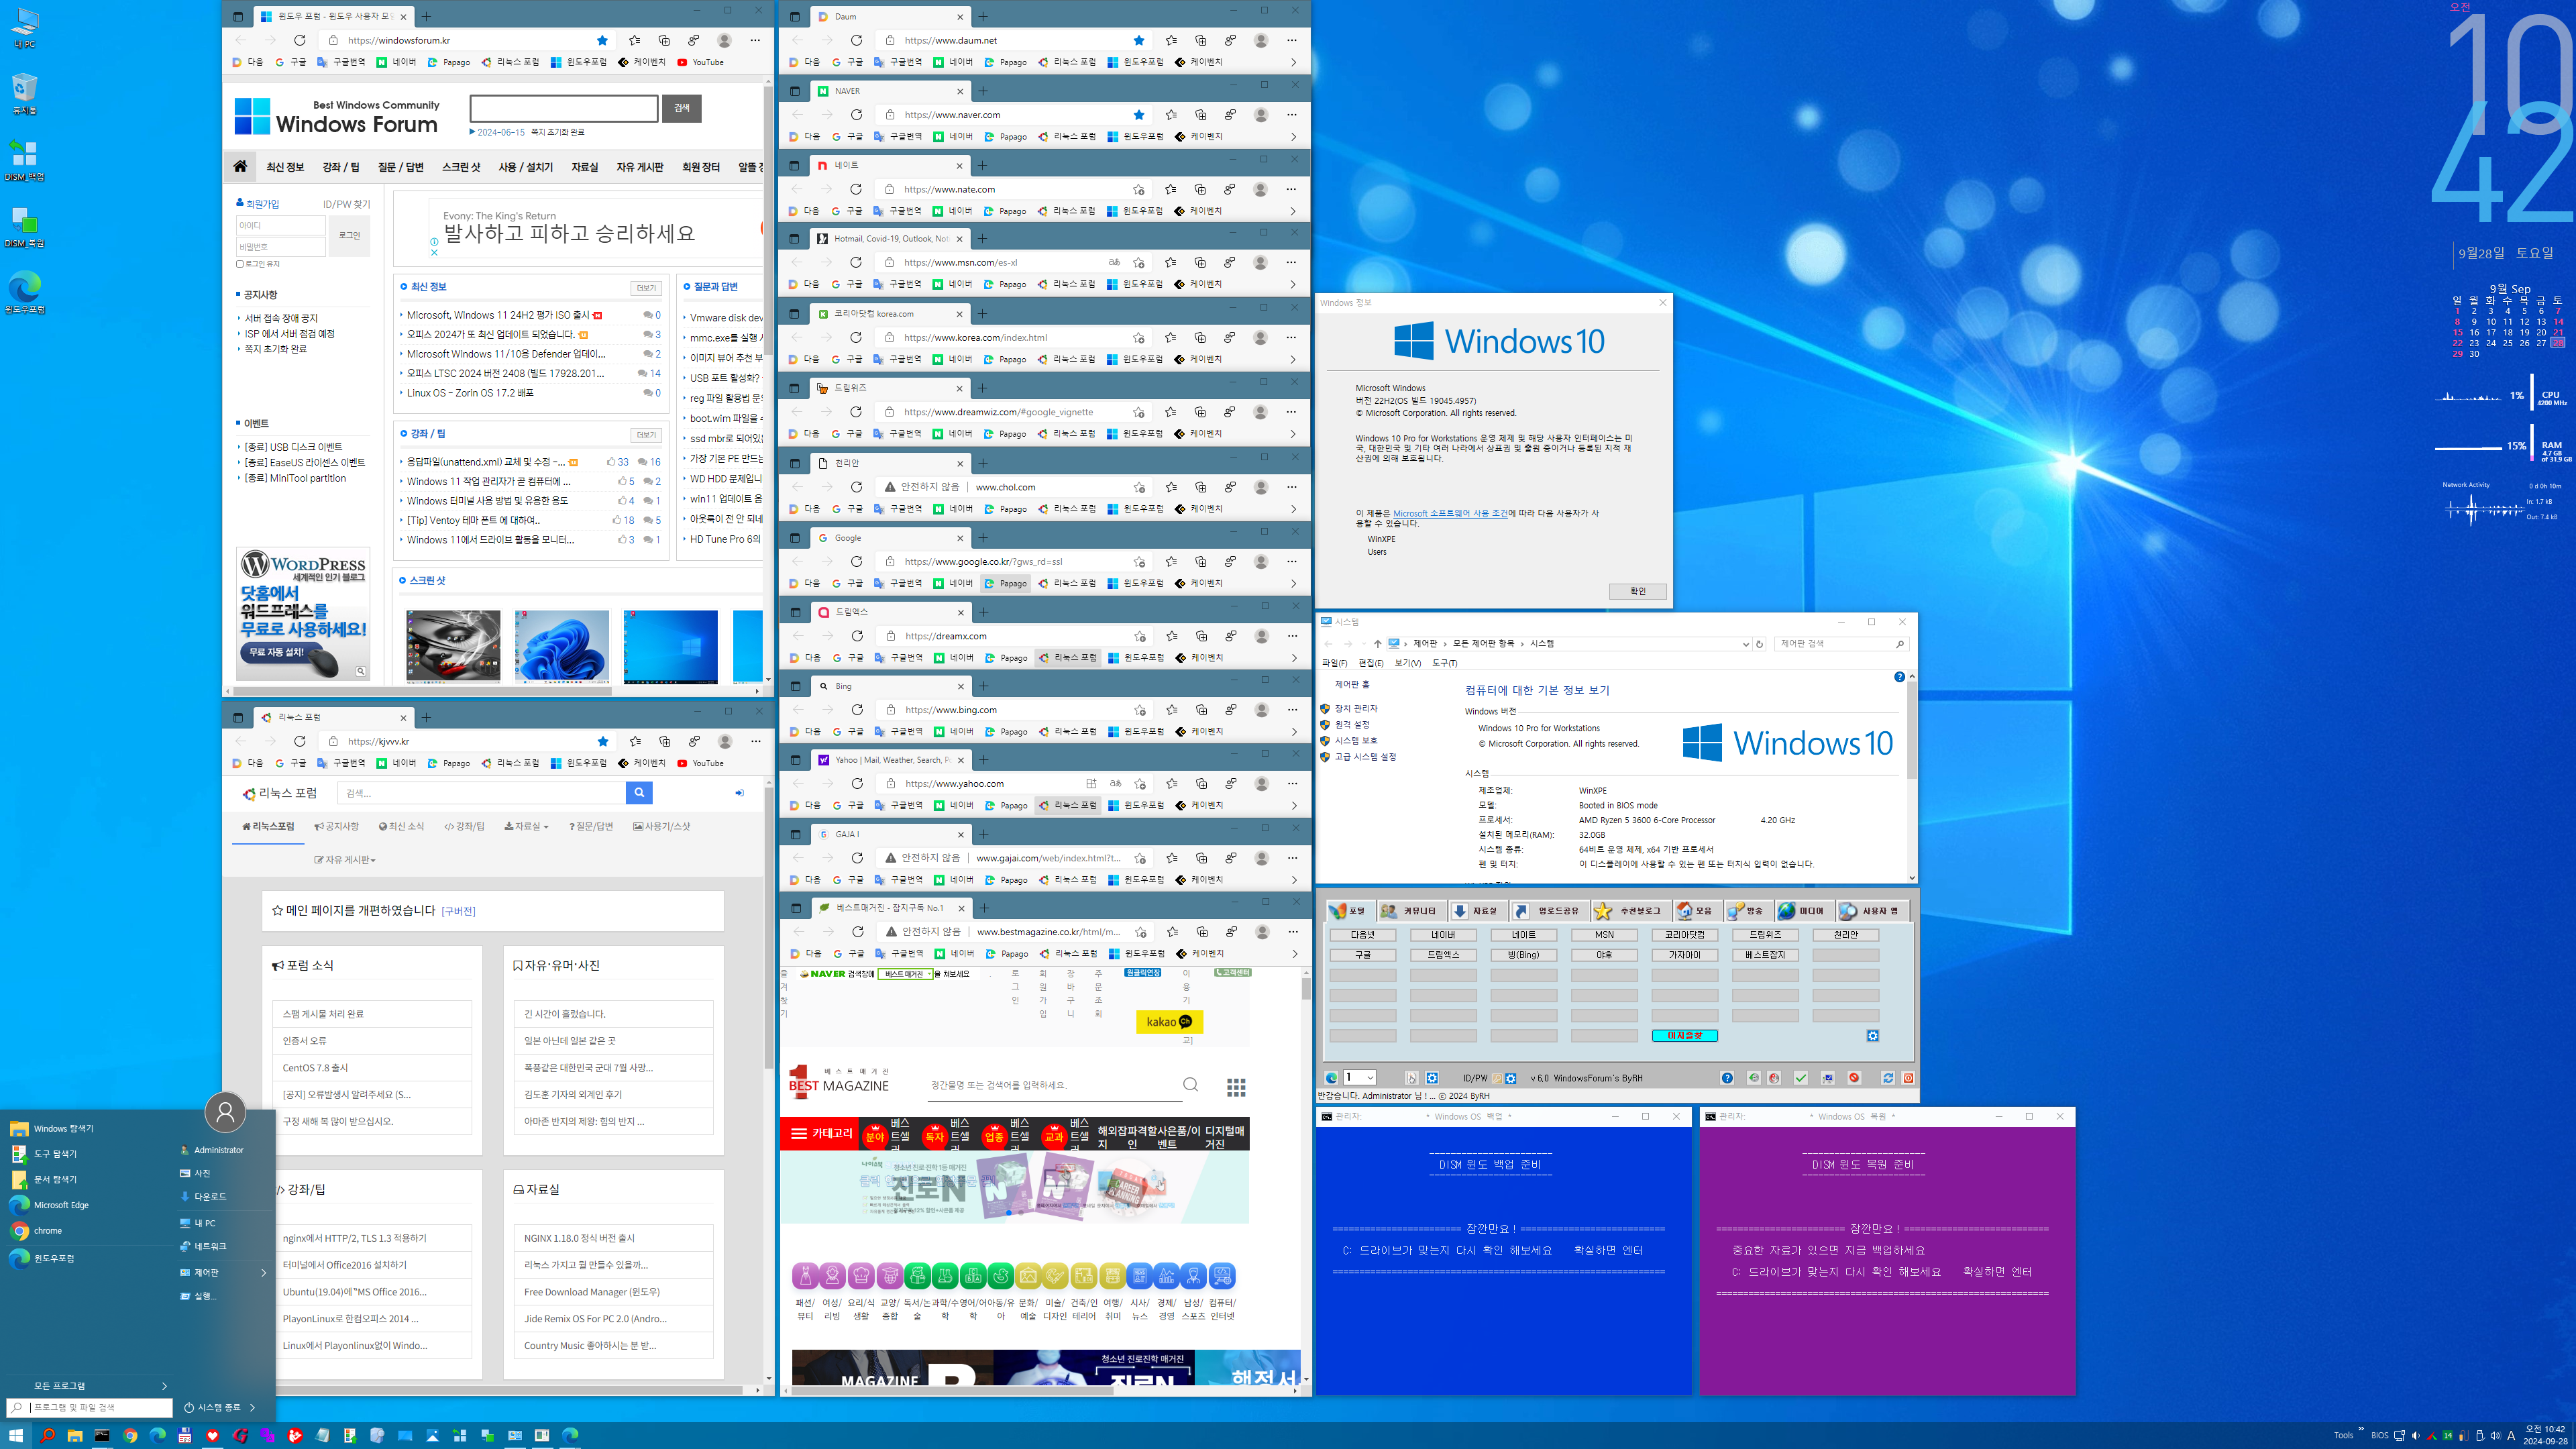Click 더보기 beside 최신 정보 heading

[645, 288]
